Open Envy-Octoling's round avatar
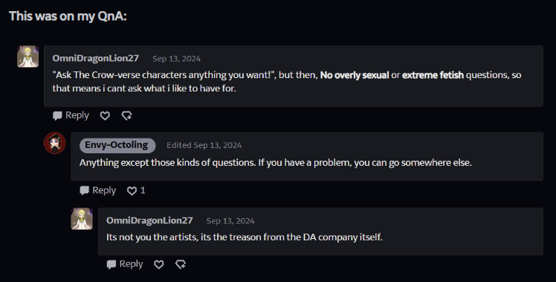This screenshot has height=282, width=556. tap(54, 143)
